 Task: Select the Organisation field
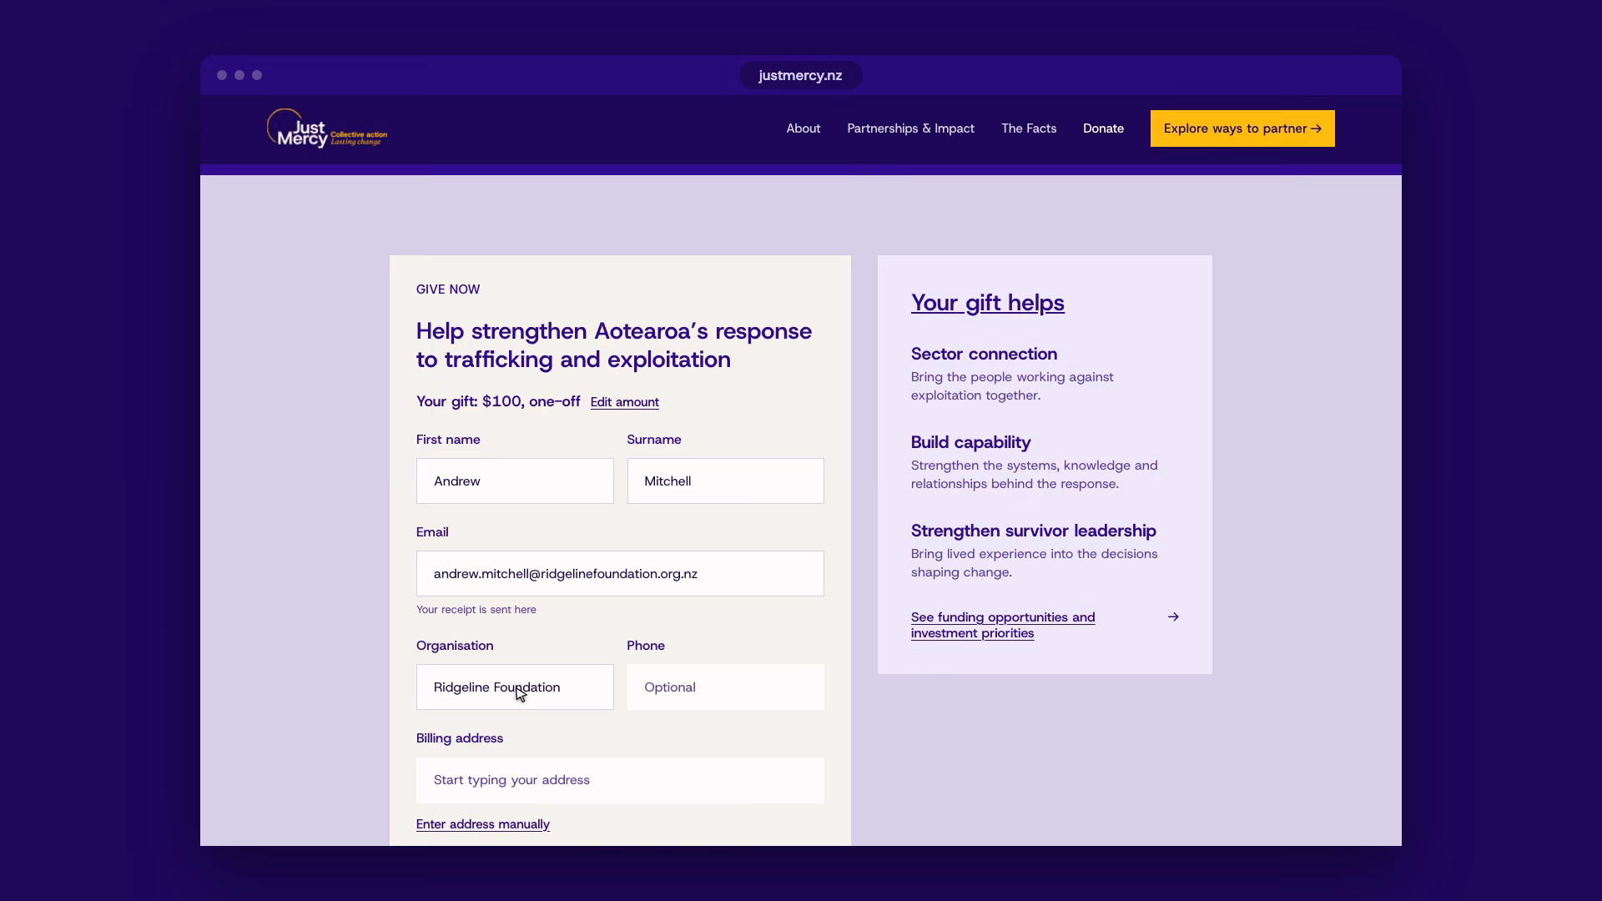[515, 687]
